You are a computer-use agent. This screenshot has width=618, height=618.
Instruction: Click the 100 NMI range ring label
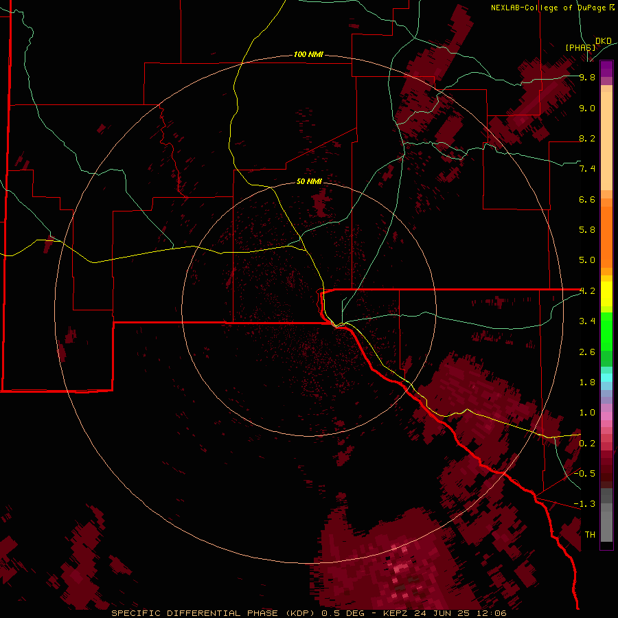[308, 54]
